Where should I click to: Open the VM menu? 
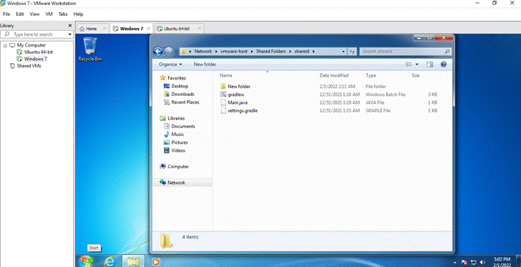click(x=49, y=14)
